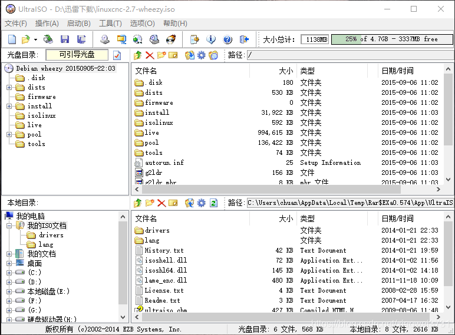Sort disc image list by 大小 column
Viewport: 455px width, 335px height.
point(273,71)
